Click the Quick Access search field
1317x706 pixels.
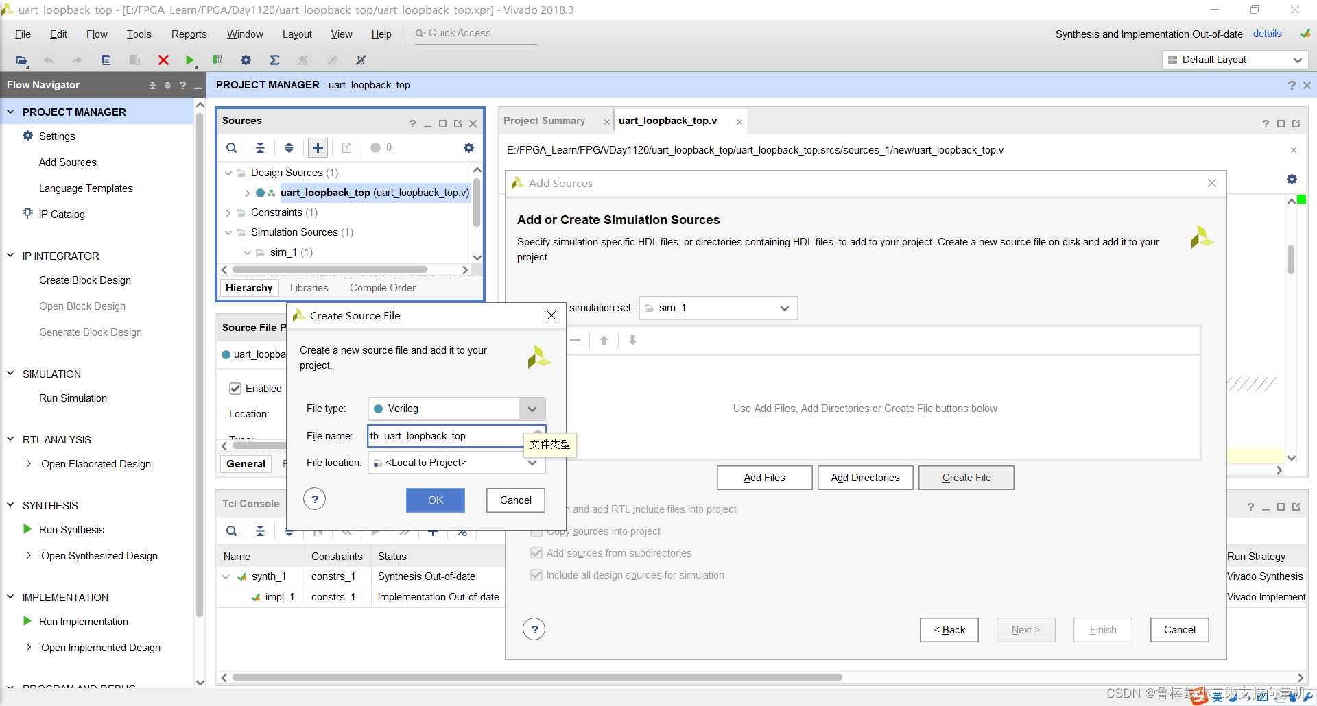476,33
